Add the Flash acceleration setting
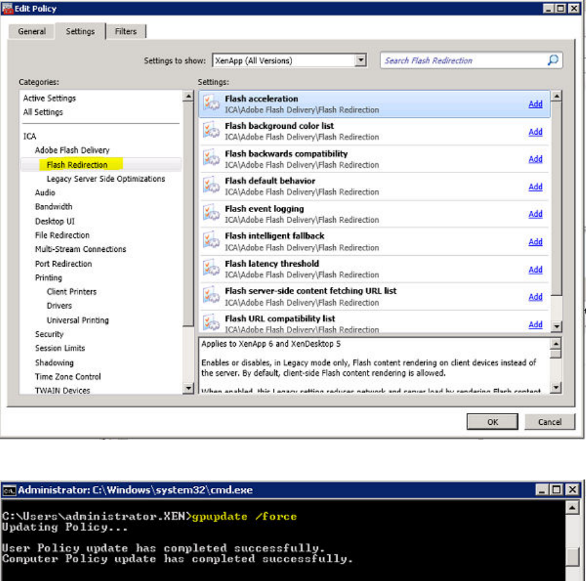Viewport: 586px width, 581px height. pyautogui.click(x=535, y=104)
